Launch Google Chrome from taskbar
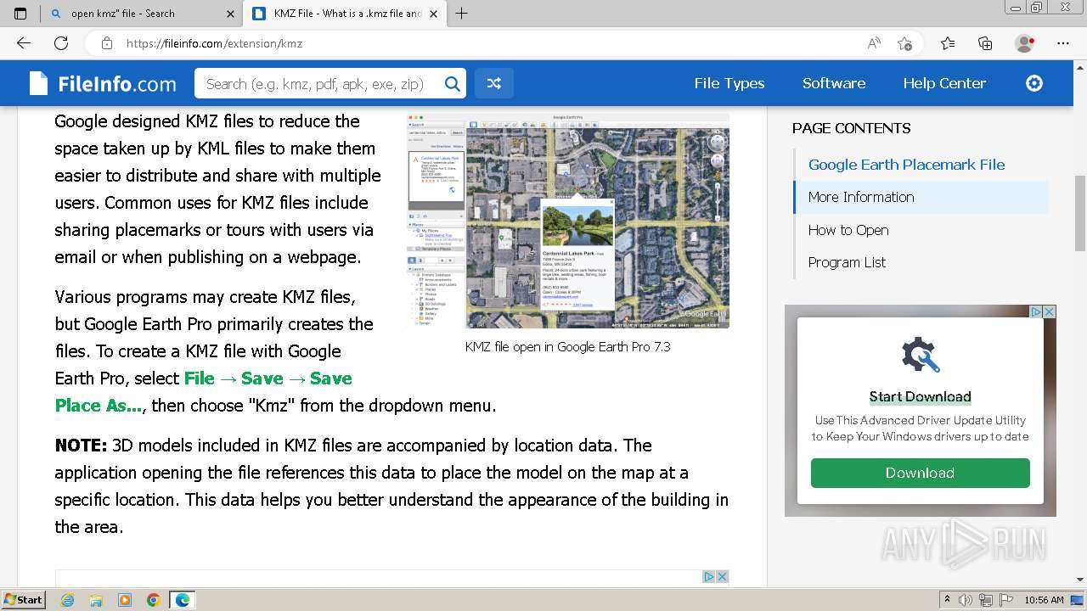The width and height of the screenshot is (1087, 611). (154, 600)
